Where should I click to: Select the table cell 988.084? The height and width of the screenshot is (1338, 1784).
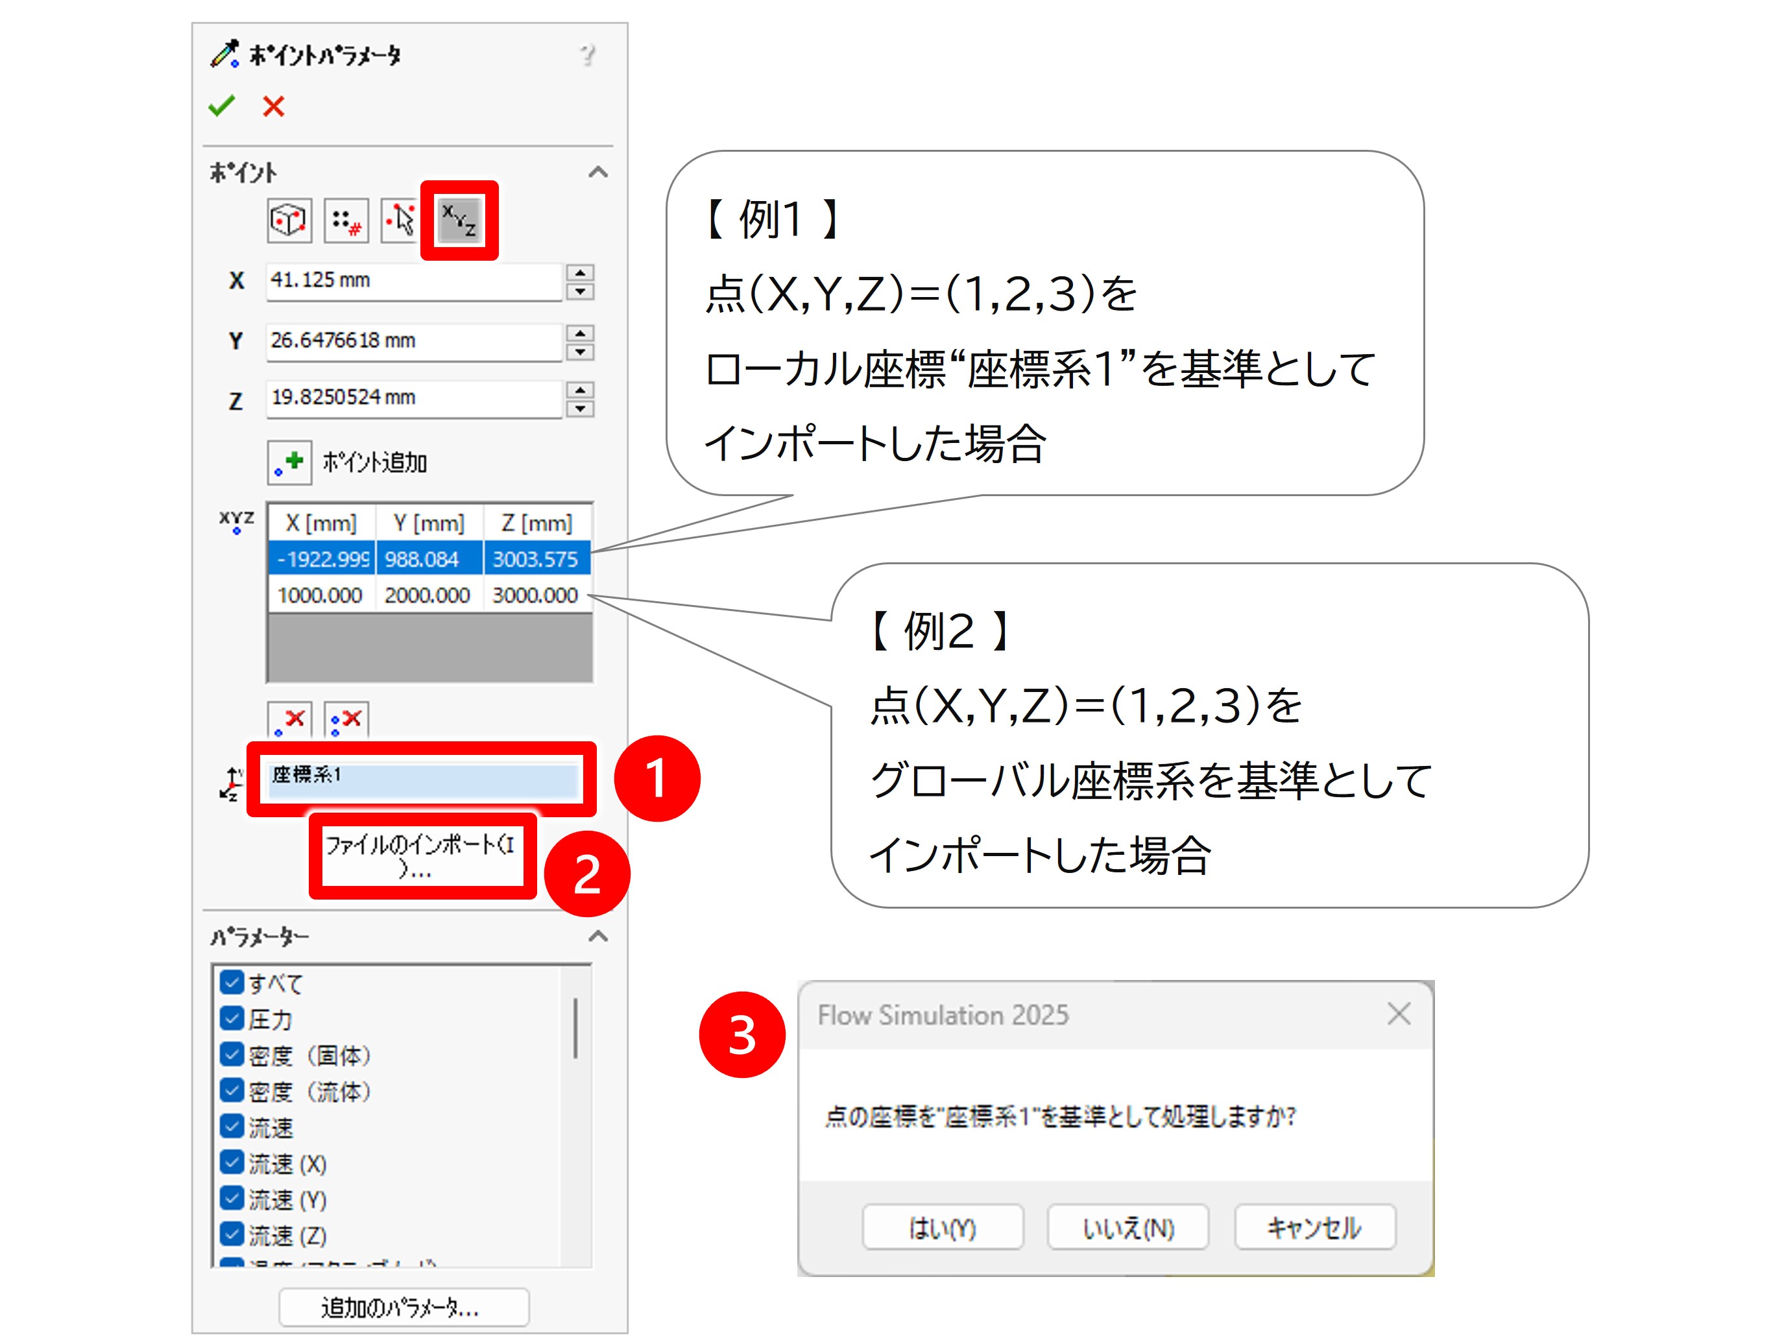pos(429,558)
